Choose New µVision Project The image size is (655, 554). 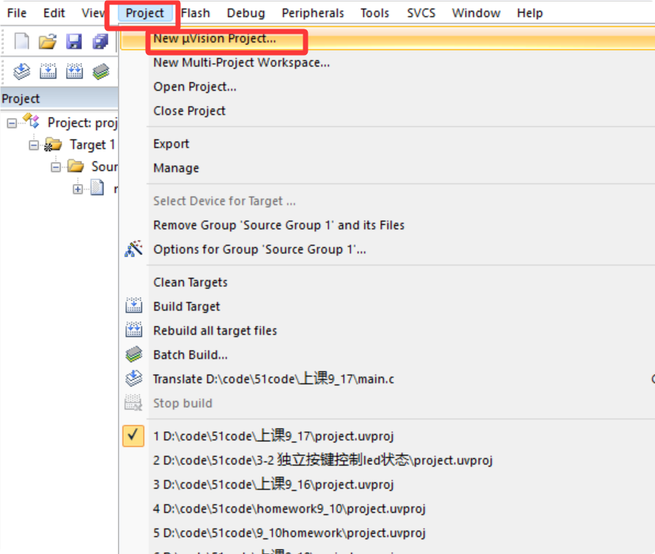tap(388, 38)
